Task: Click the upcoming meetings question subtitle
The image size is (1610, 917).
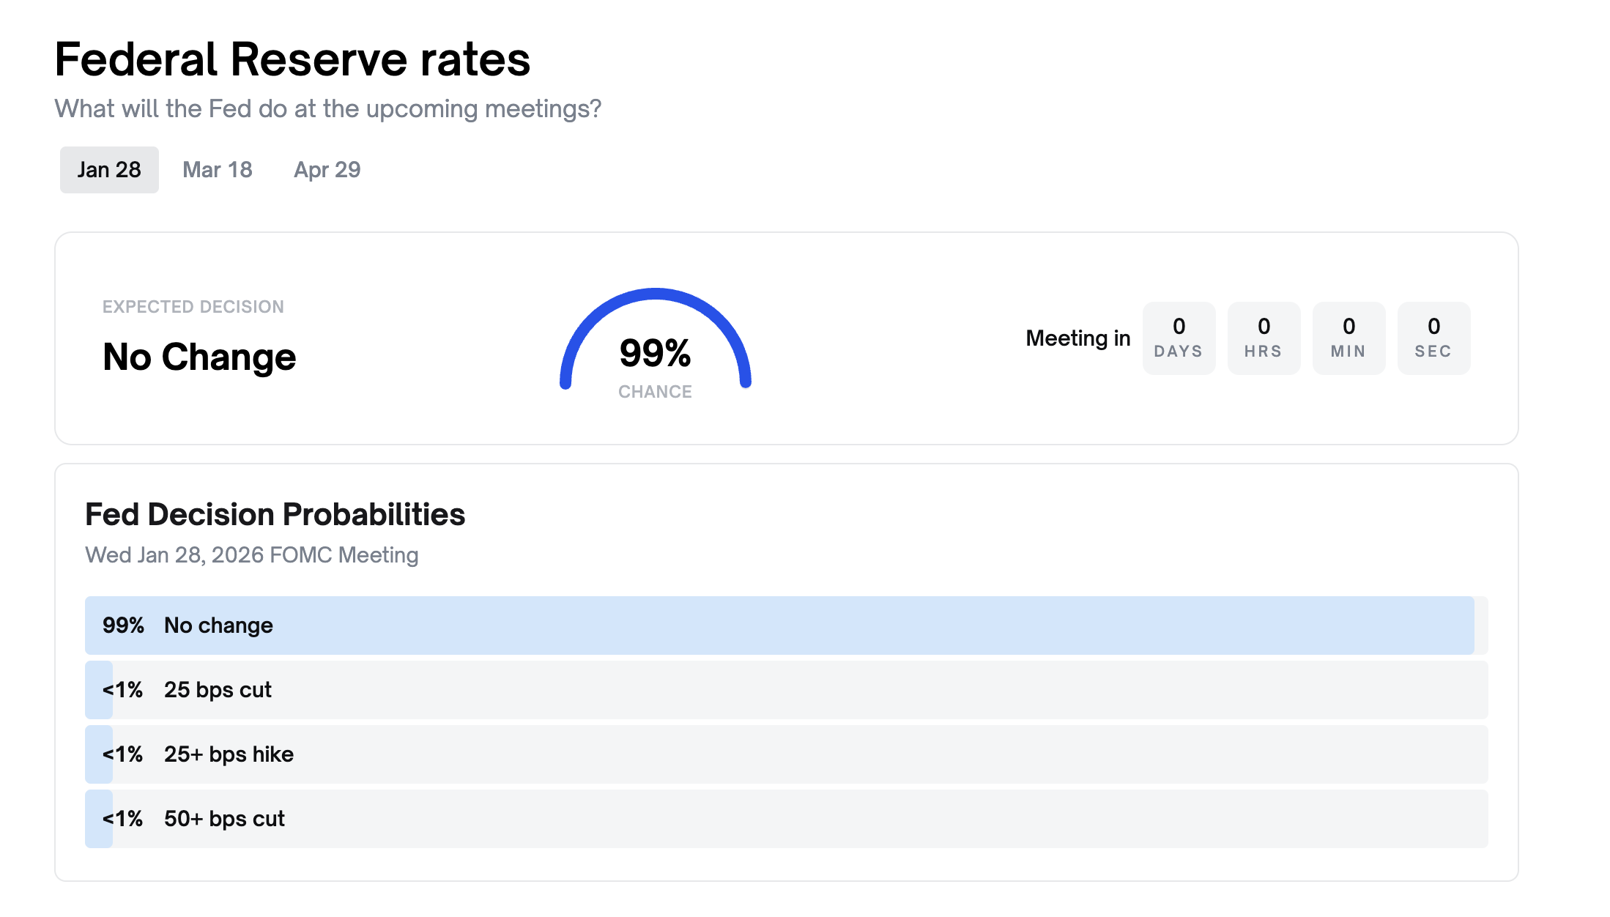Action: pos(327,108)
